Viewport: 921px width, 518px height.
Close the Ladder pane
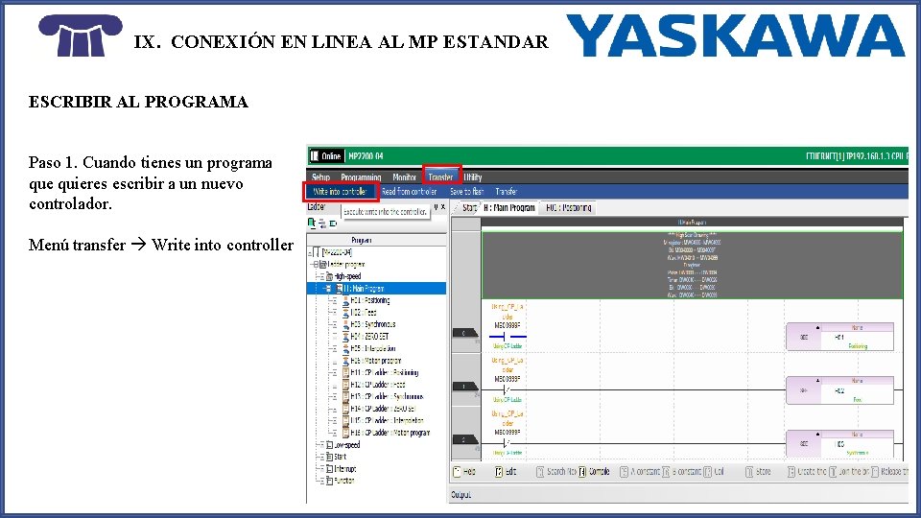(x=442, y=207)
